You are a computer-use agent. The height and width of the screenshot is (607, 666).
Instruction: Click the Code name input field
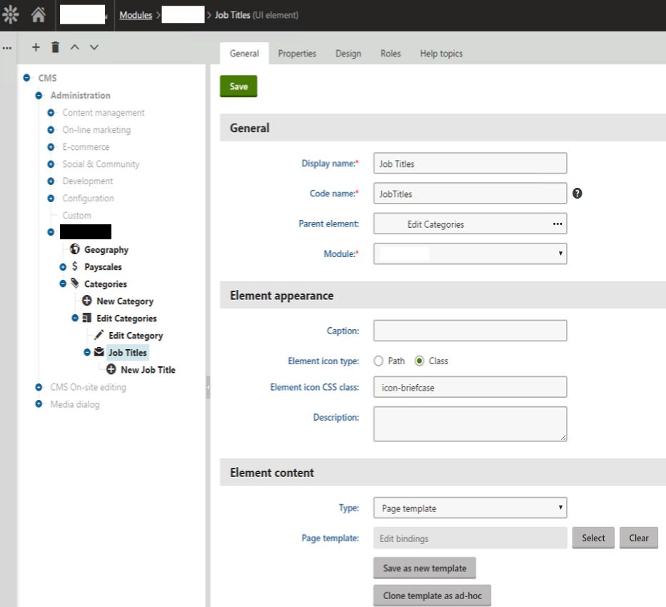(470, 194)
